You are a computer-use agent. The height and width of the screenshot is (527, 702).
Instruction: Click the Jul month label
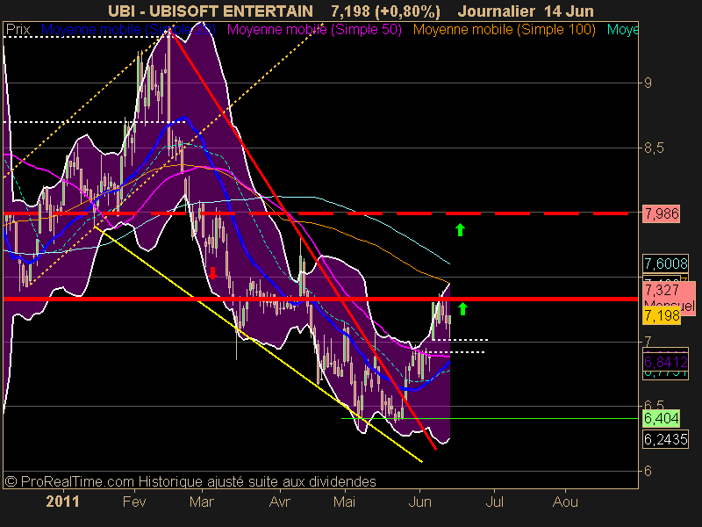[495, 502]
